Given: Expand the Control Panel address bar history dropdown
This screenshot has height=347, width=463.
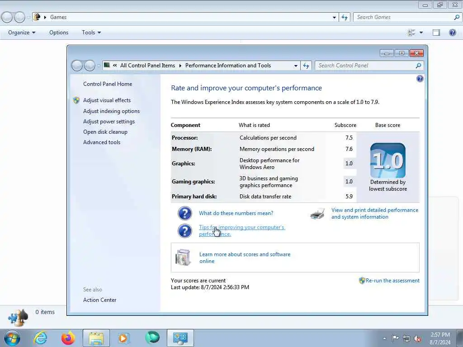Looking at the screenshot, I should coord(296,66).
